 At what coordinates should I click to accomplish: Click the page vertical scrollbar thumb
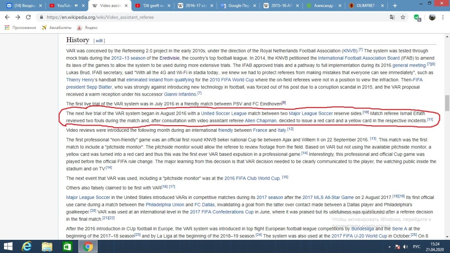click(x=447, y=103)
